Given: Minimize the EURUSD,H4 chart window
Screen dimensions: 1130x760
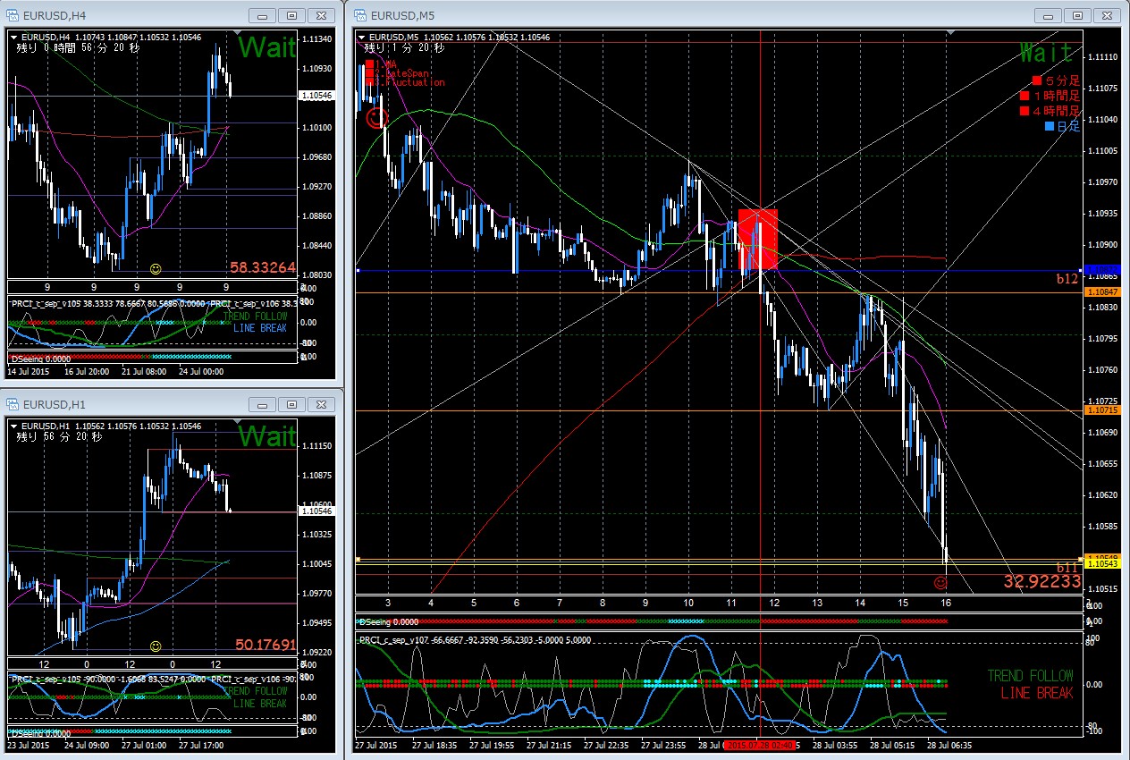Looking at the screenshot, I should point(264,15).
